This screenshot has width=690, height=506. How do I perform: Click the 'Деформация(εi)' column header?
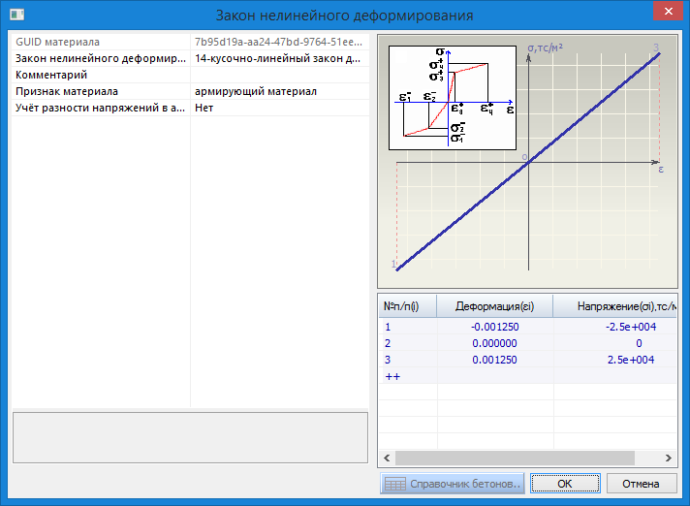(494, 305)
